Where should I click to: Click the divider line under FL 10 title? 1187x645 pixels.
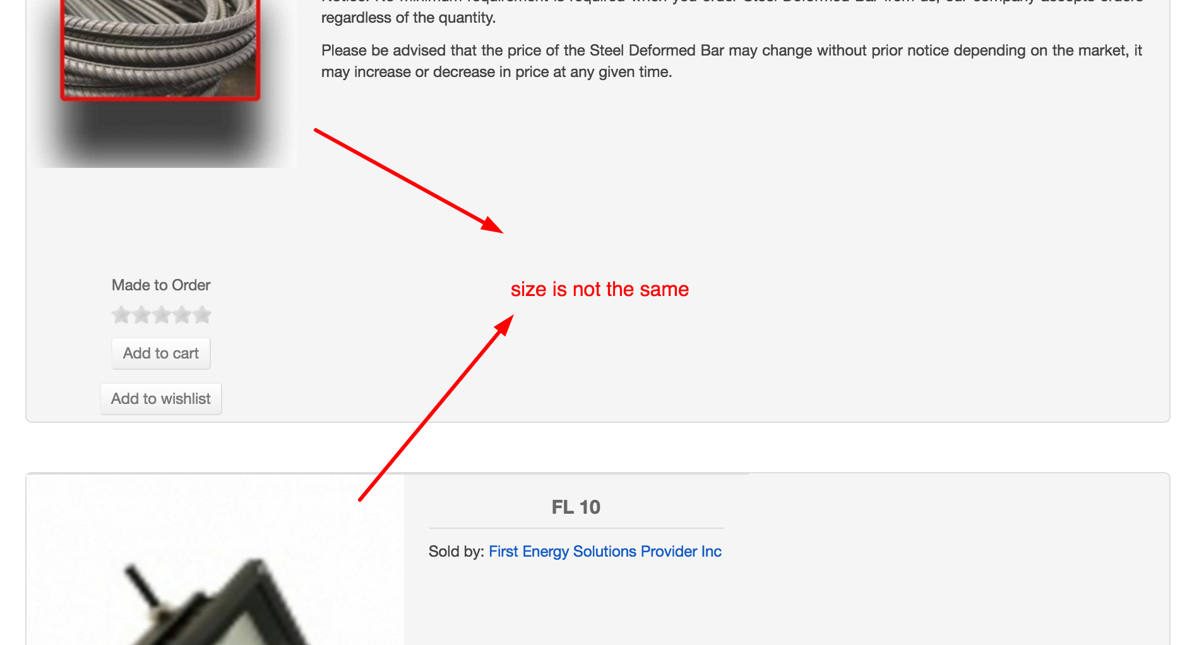576,528
